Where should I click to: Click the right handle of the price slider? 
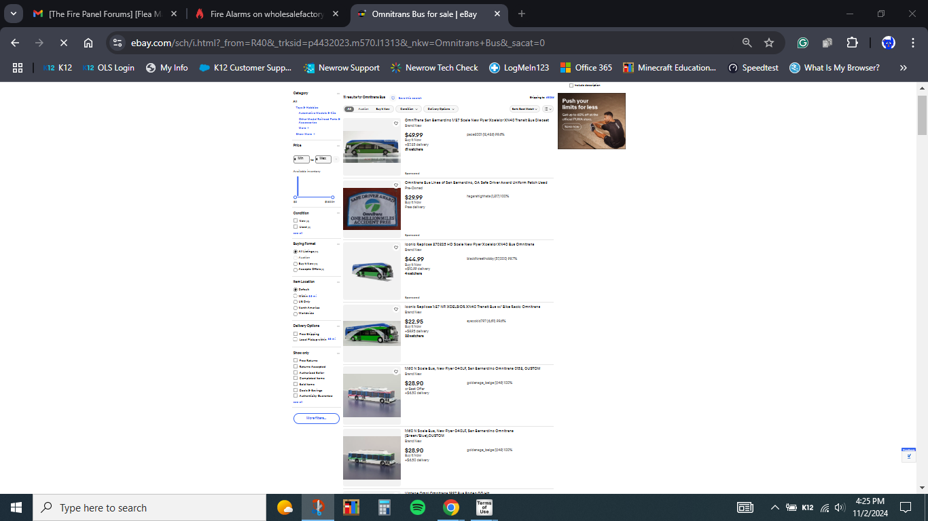(x=332, y=197)
